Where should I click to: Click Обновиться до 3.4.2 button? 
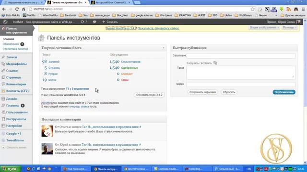pos(149,95)
